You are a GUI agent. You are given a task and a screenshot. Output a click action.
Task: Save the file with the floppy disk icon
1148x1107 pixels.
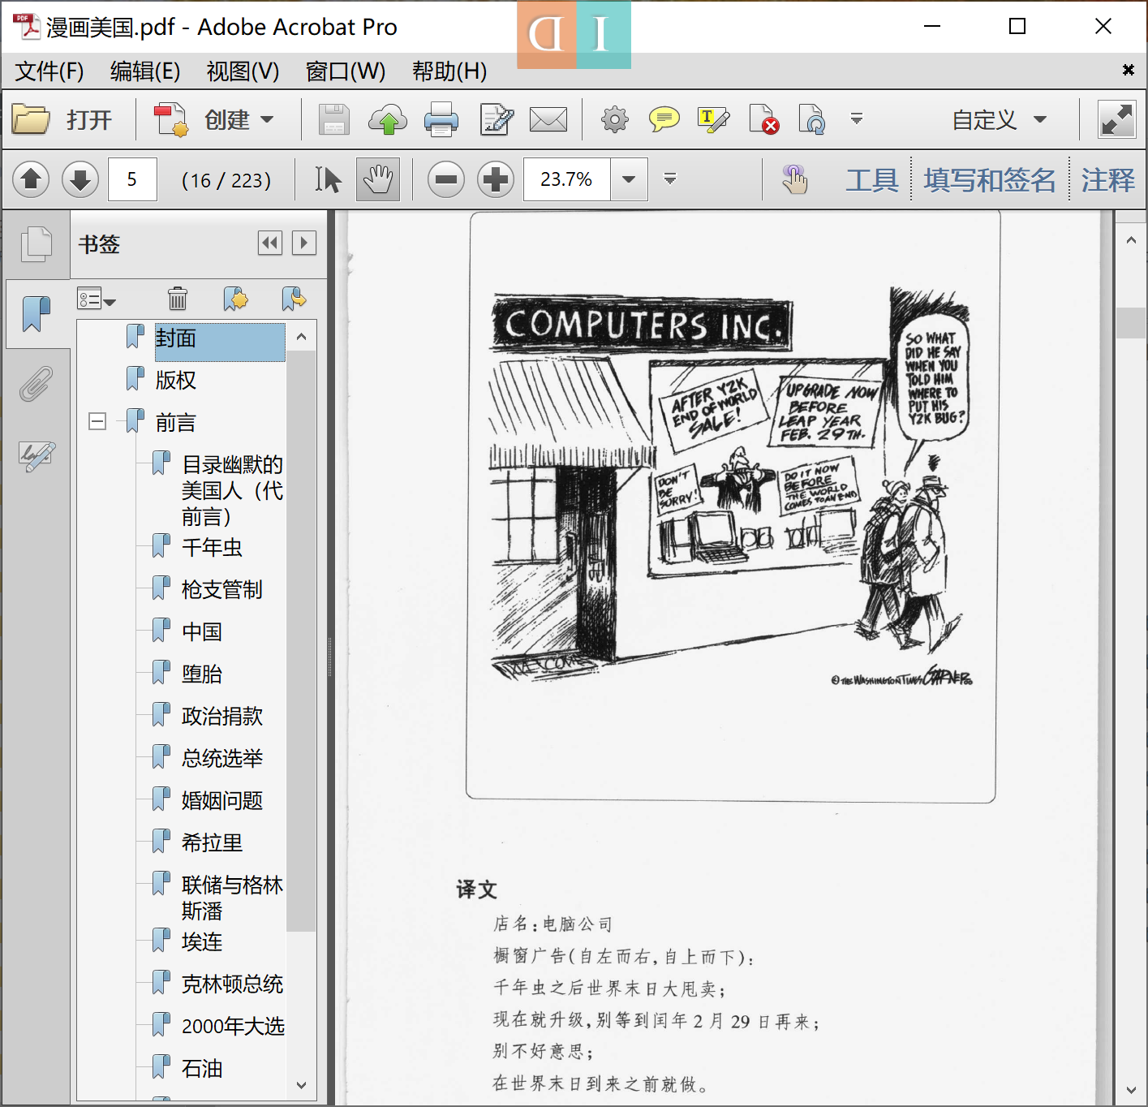coord(334,120)
